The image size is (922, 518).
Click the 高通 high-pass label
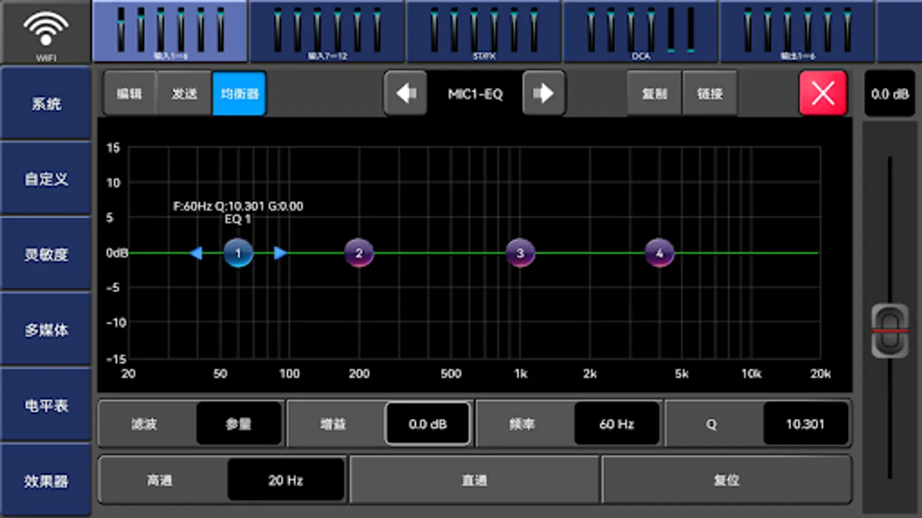160,480
